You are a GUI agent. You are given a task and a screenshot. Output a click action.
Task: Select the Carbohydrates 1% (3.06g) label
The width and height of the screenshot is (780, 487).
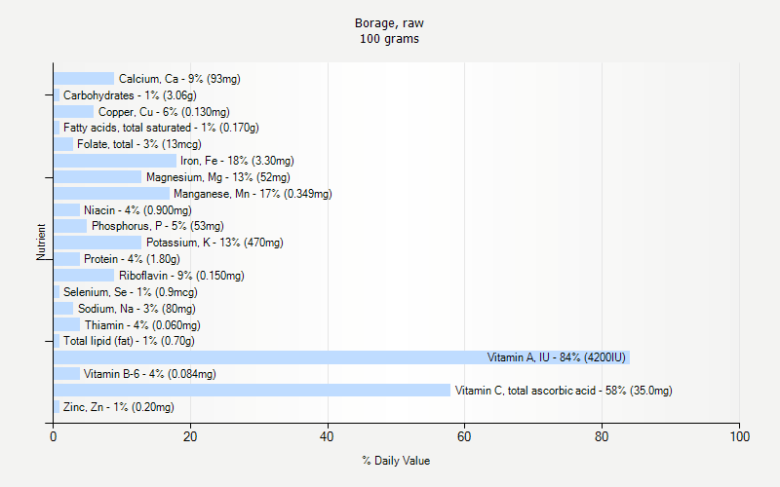(x=130, y=94)
